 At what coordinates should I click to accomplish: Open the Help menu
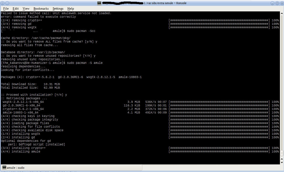(x=70, y=9)
